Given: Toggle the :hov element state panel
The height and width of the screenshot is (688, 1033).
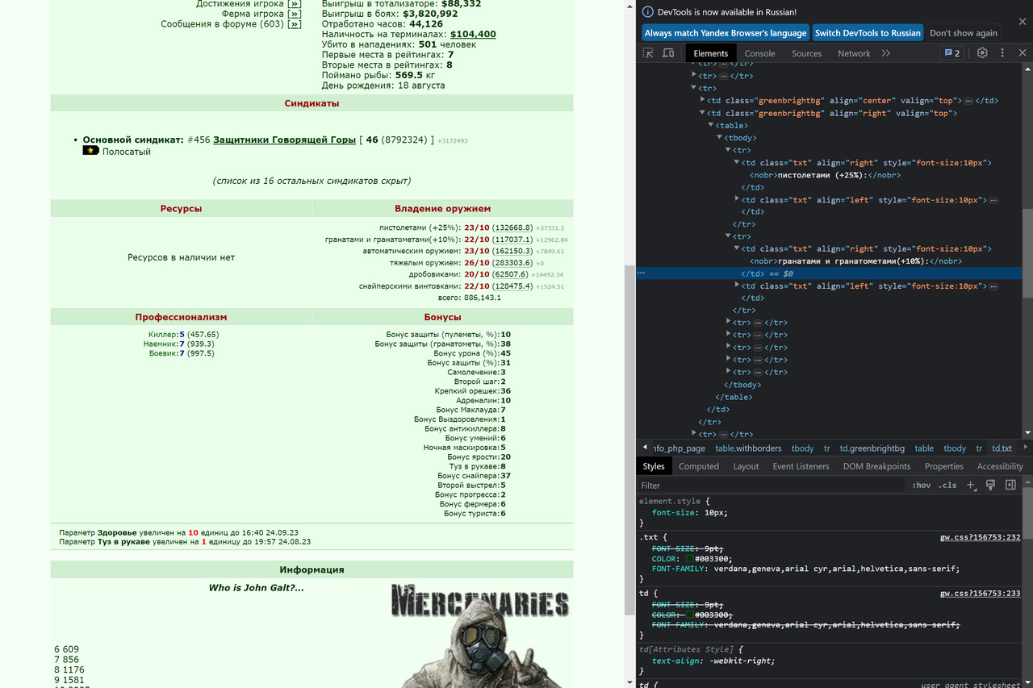Looking at the screenshot, I should 921,486.
